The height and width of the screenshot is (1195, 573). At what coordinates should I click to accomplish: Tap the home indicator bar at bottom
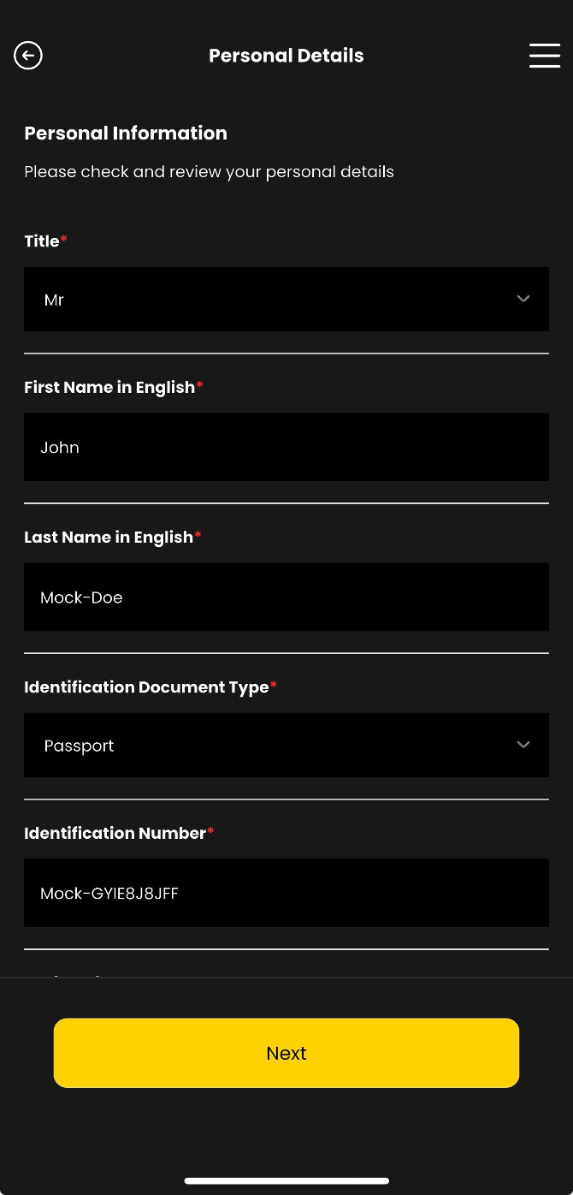point(286,1181)
